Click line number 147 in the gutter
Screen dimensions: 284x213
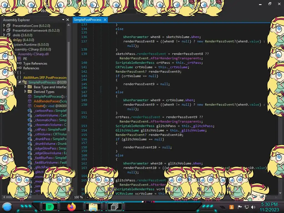[x=84, y=92]
